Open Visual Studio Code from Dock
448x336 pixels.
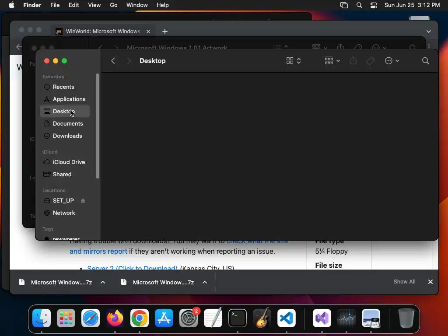coord(287,318)
